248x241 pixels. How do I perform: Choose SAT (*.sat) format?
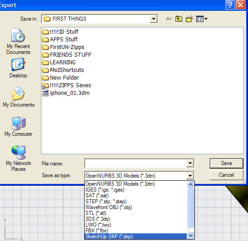[x=136, y=196]
